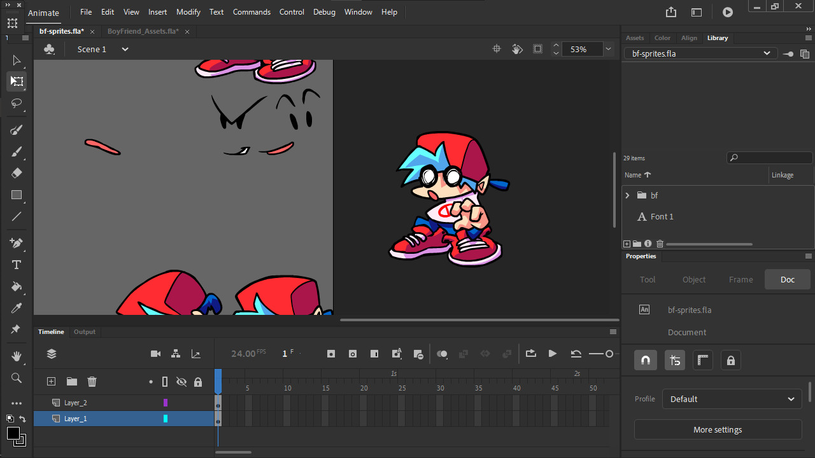Switch to the Output tab

[85, 331]
